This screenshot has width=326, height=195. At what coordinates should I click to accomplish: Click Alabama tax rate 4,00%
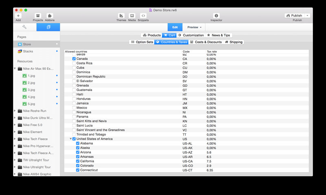pos(211,144)
